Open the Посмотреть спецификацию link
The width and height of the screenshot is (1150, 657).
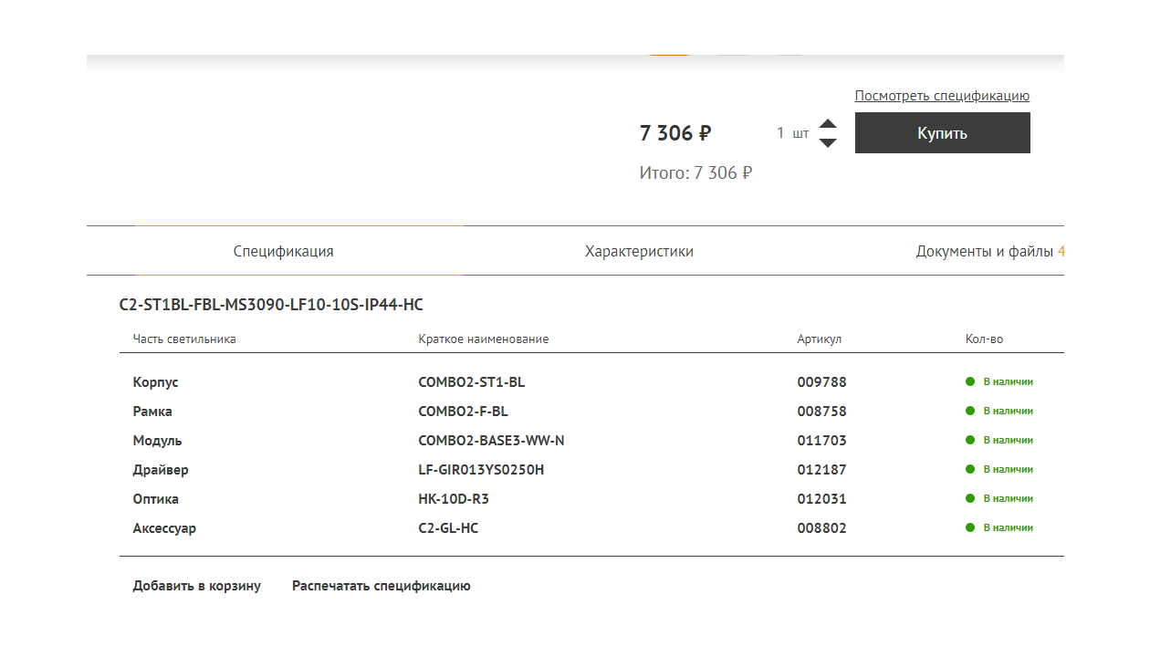[942, 96]
